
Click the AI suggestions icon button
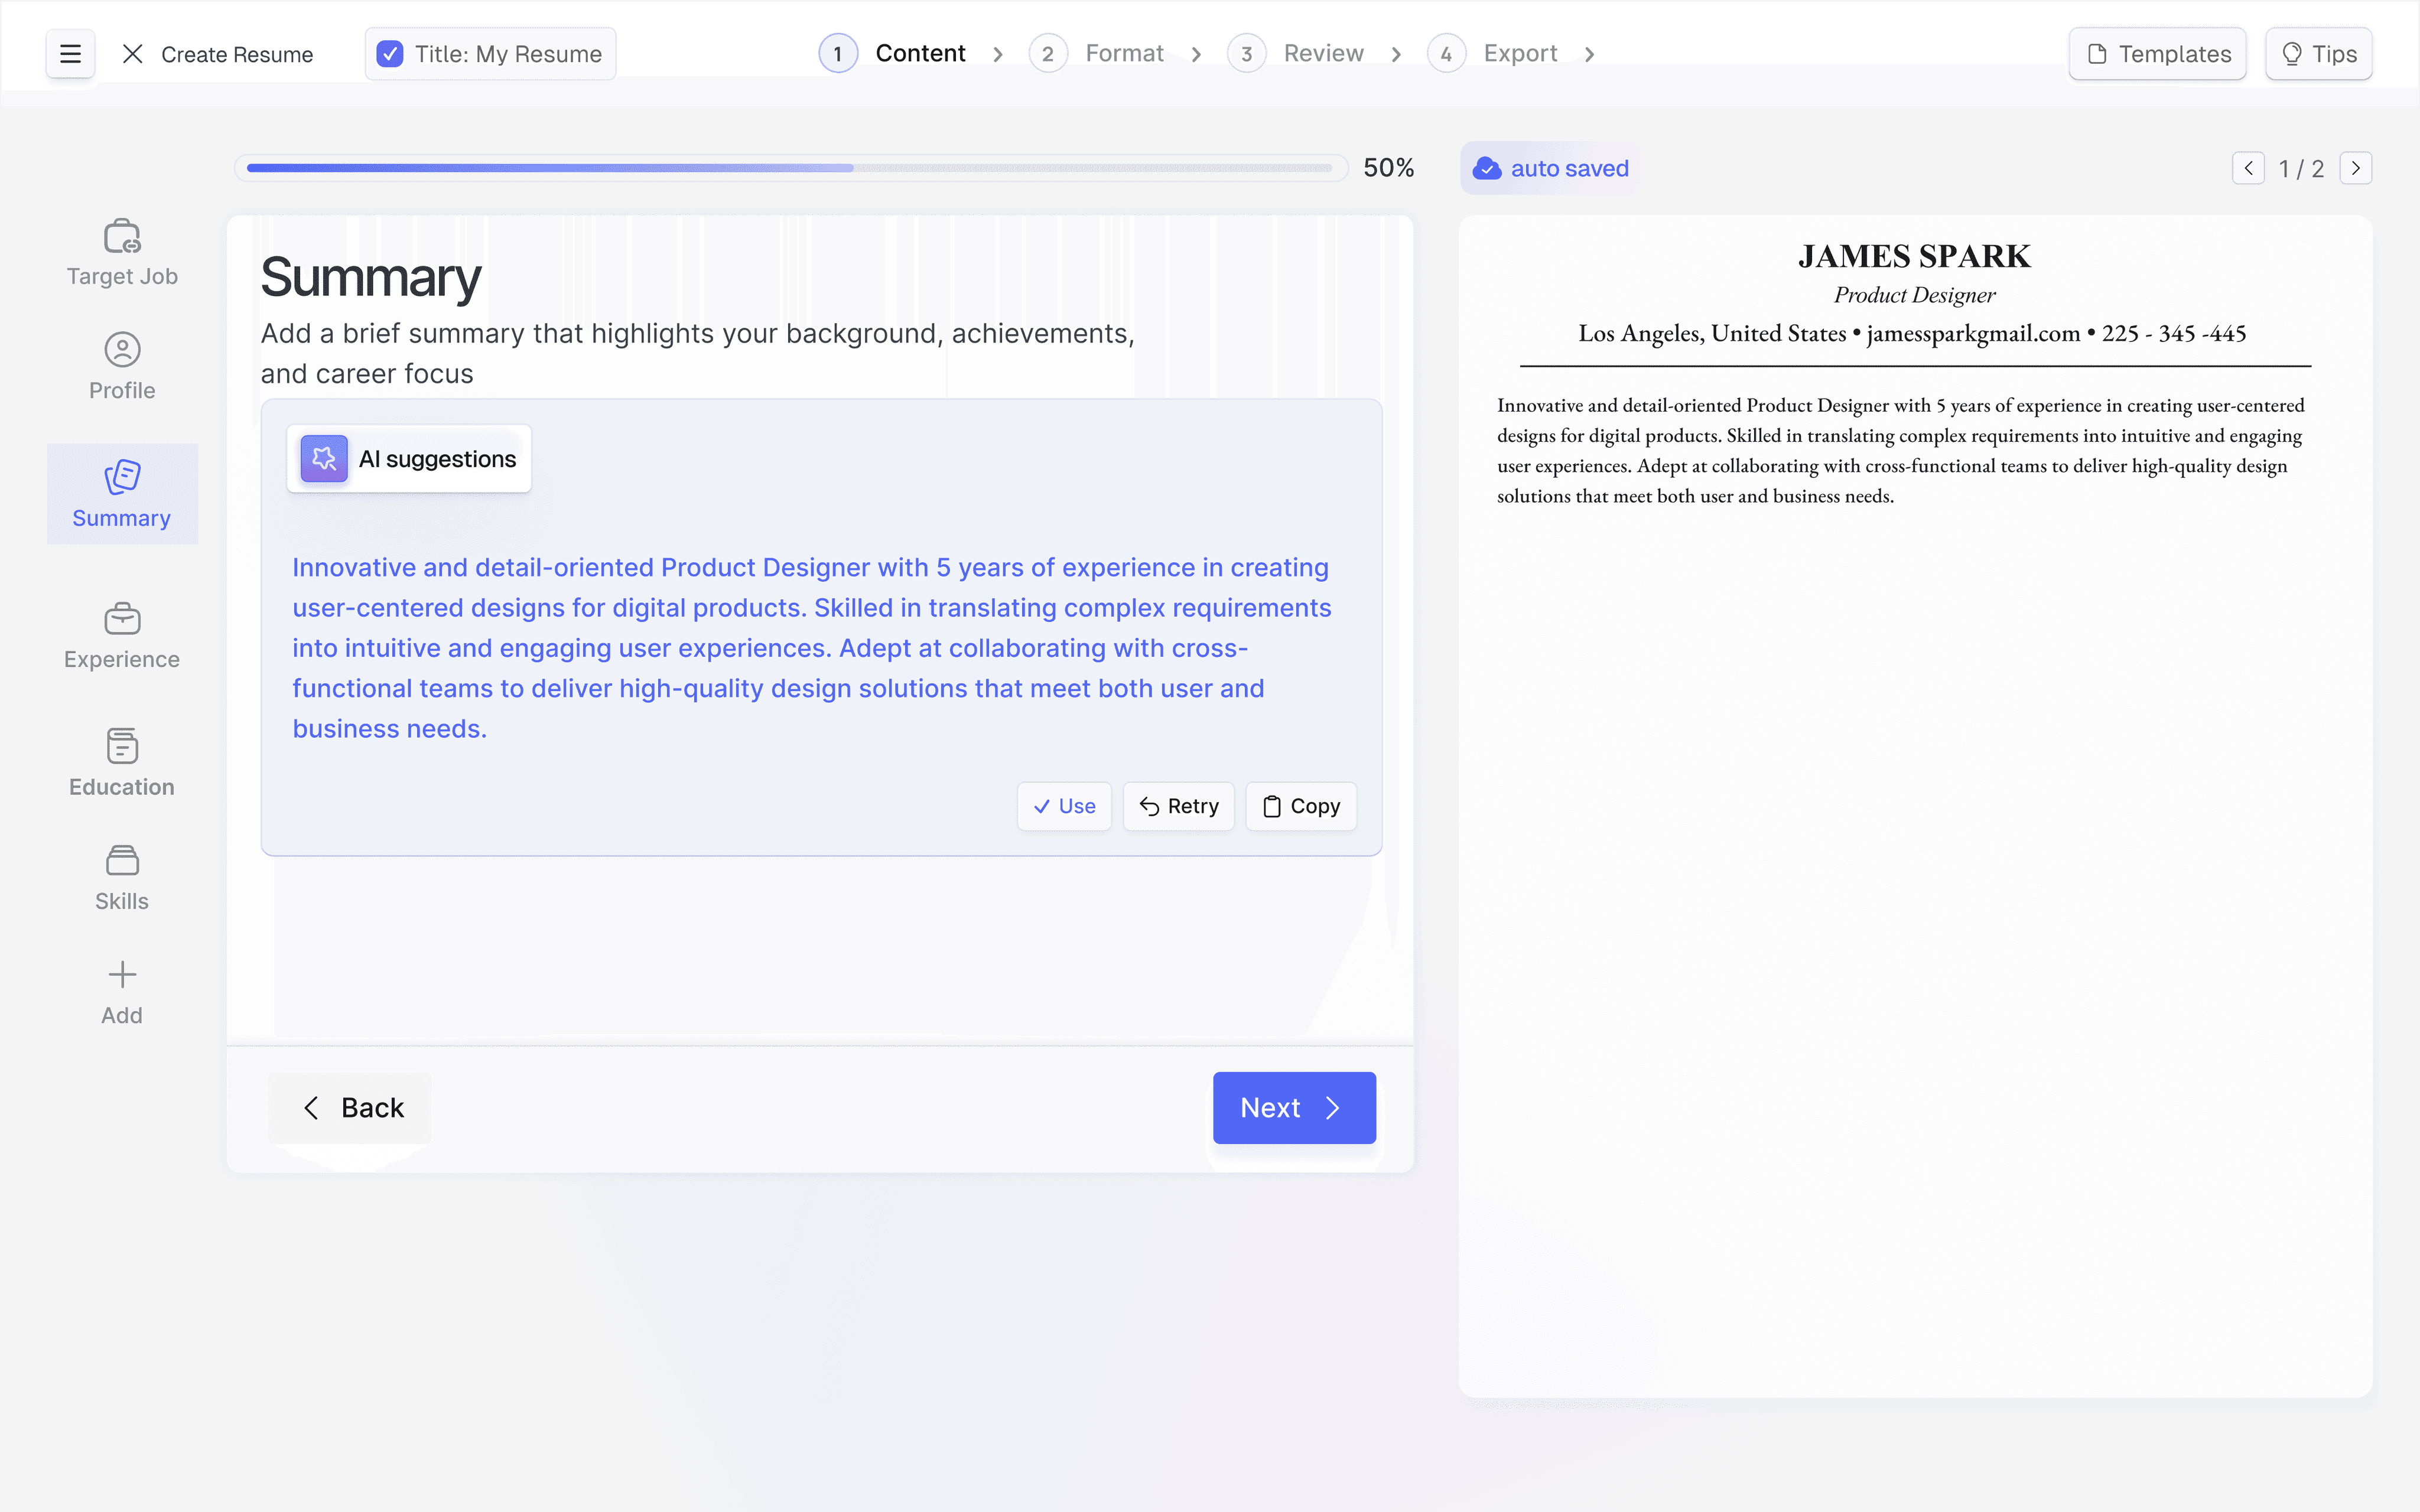click(x=324, y=458)
